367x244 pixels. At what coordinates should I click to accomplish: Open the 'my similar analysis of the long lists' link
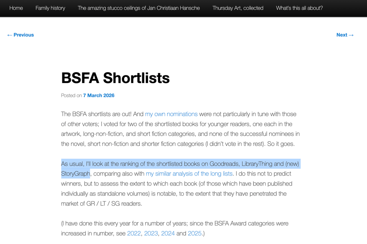point(189,173)
